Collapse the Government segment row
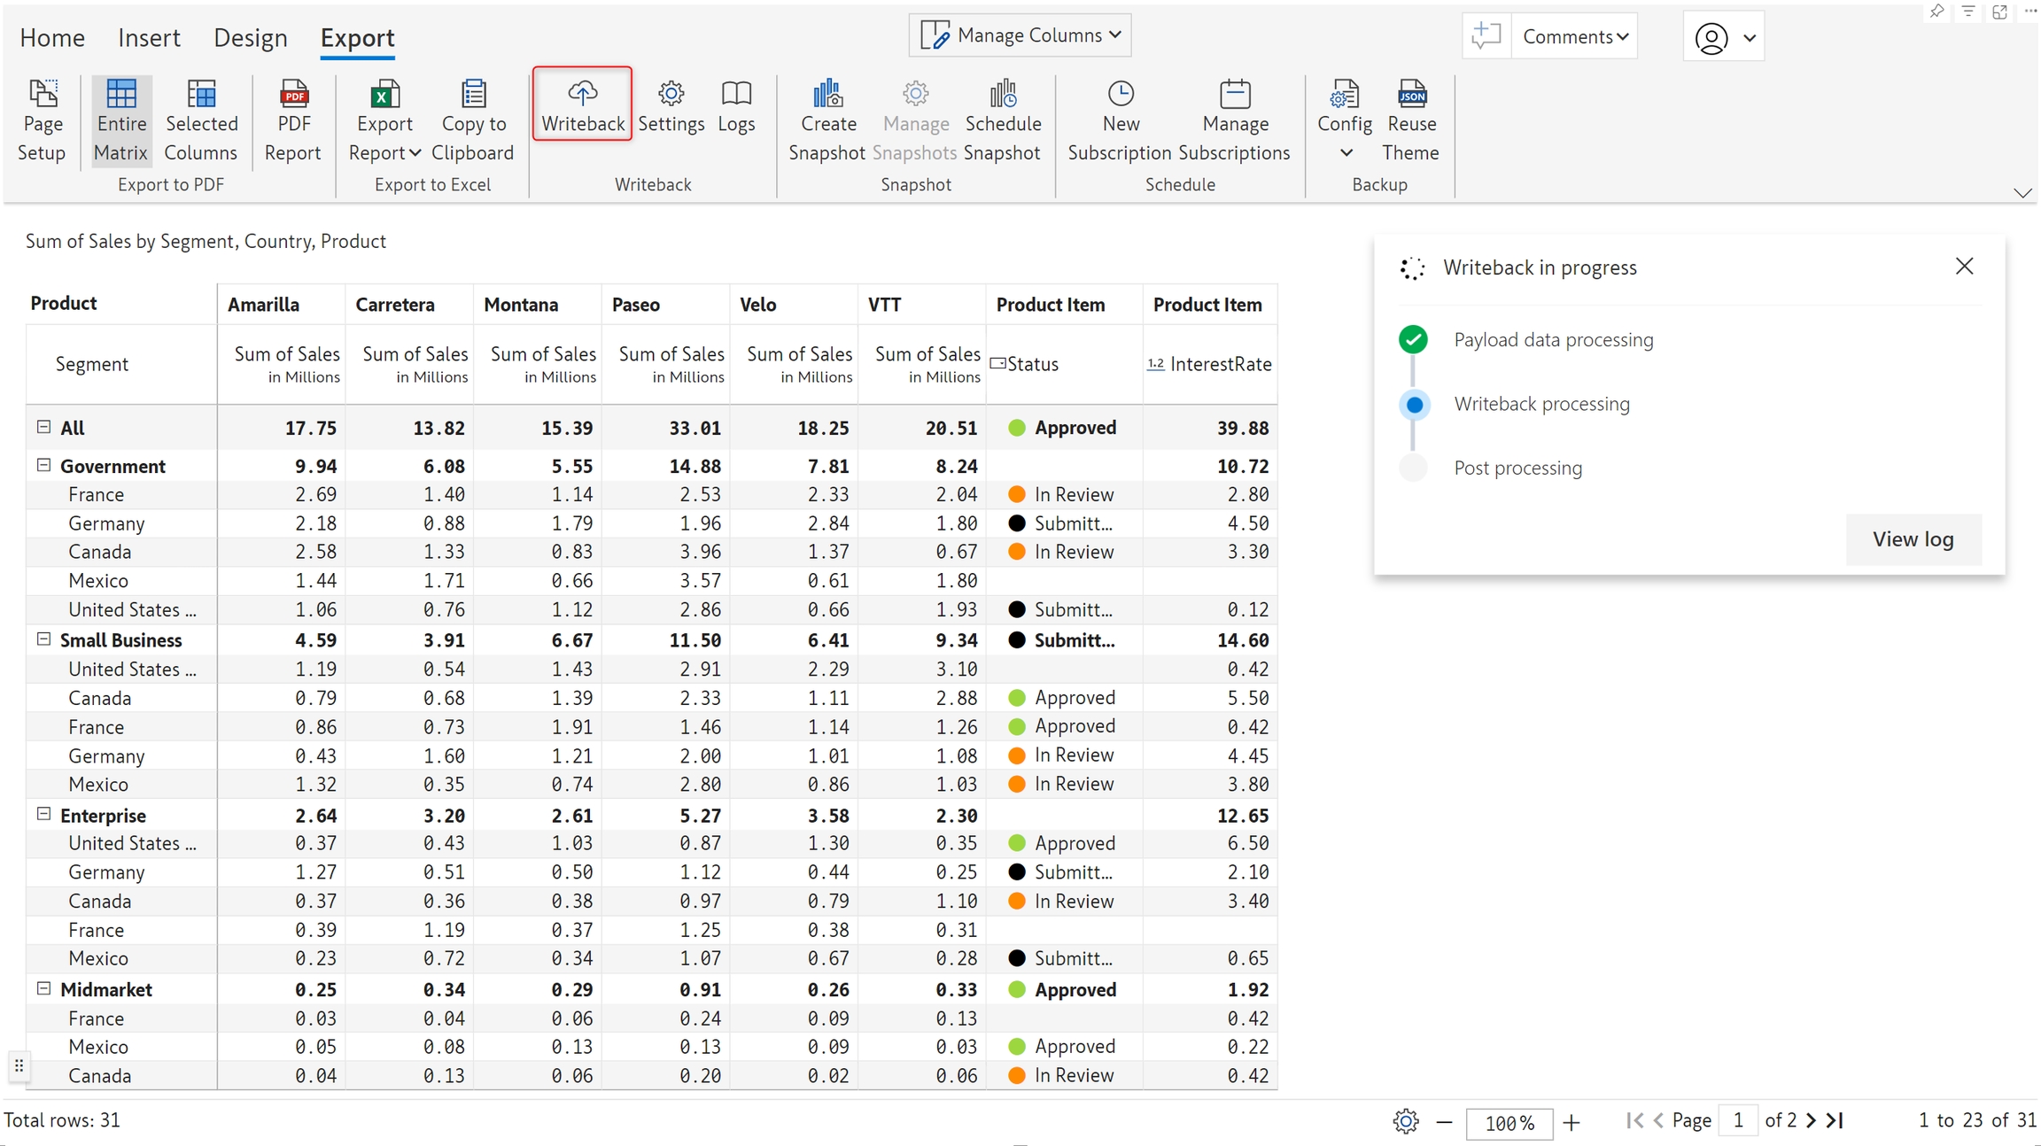 coord(43,465)
